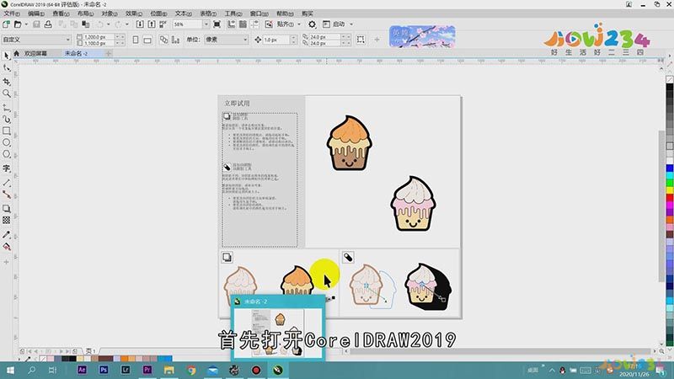Open the Object menu
674x379 pixels.
coord(110,13)
